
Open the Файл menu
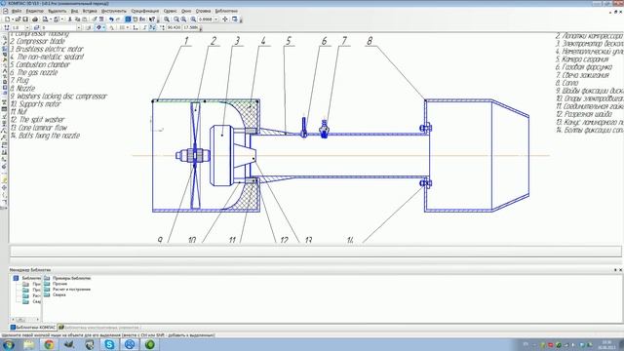coord(17,11)
